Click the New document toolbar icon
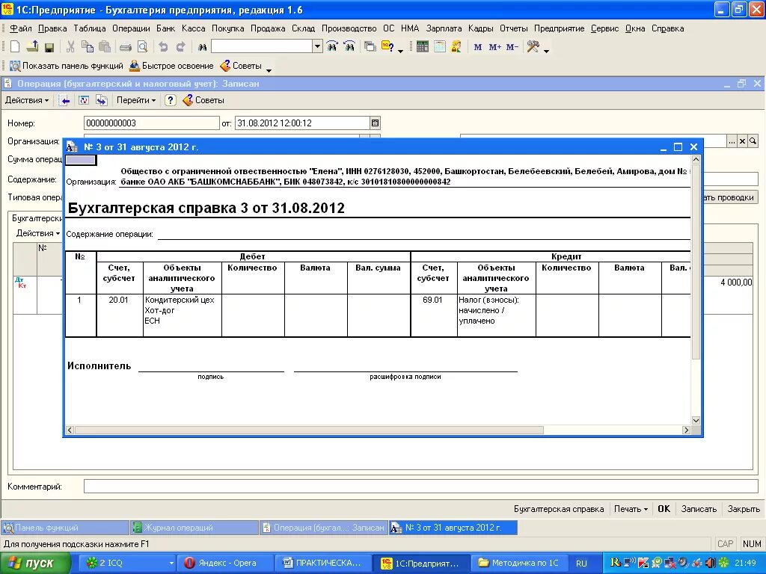 tap(15, 47)
